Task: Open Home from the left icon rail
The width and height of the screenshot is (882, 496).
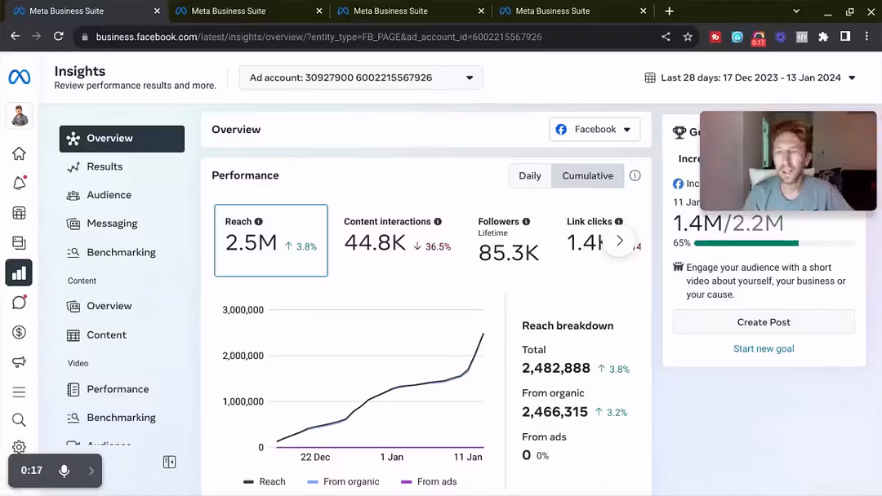Action: [x=19, y=153]
